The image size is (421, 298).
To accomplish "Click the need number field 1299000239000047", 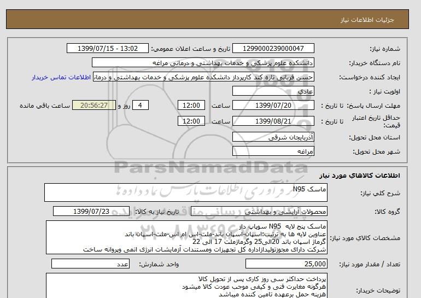I will coord(273,49).
